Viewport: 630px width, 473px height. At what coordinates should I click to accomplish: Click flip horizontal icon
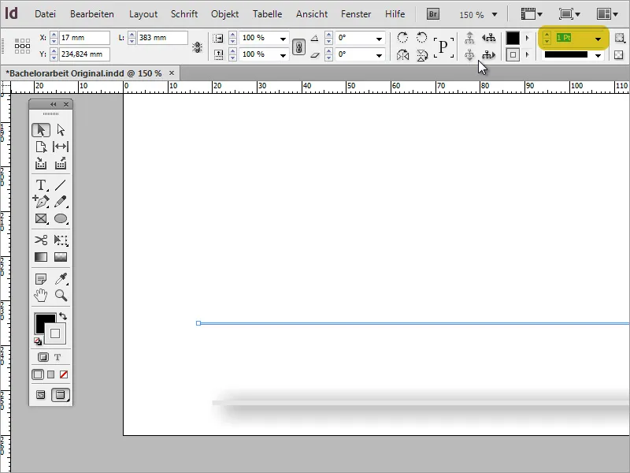[402, 54]
